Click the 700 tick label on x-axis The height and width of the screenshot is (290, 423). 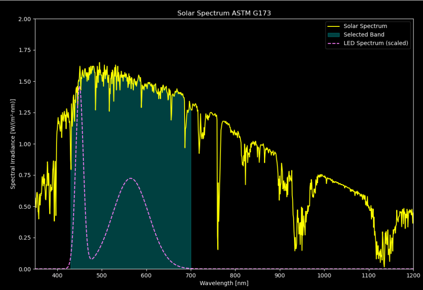191,276
